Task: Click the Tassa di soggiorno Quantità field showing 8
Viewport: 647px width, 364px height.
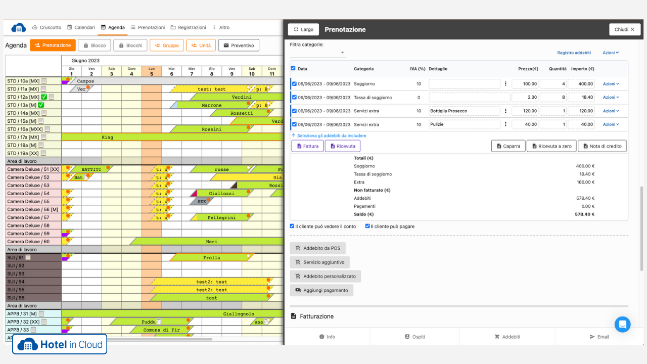Action: coord(553,98)
